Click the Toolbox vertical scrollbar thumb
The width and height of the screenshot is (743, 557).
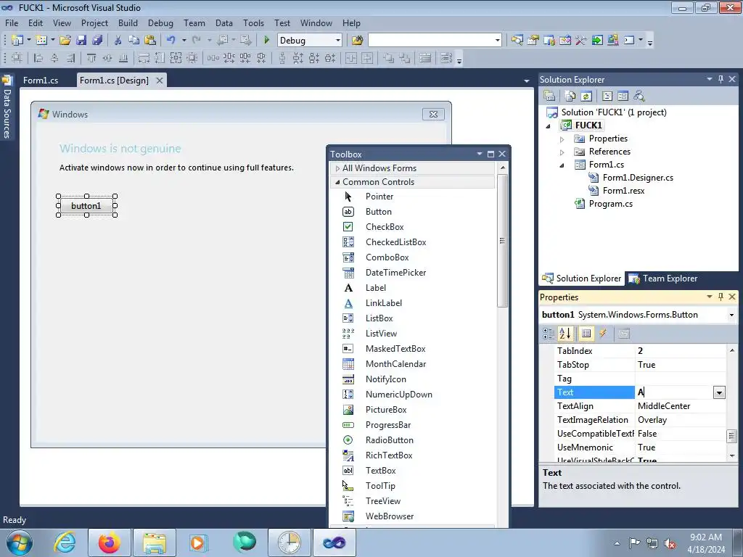502,241
